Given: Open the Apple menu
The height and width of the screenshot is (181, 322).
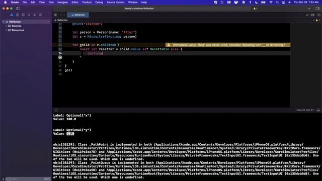Looking at the screenshot, I should tap(6, 2).
